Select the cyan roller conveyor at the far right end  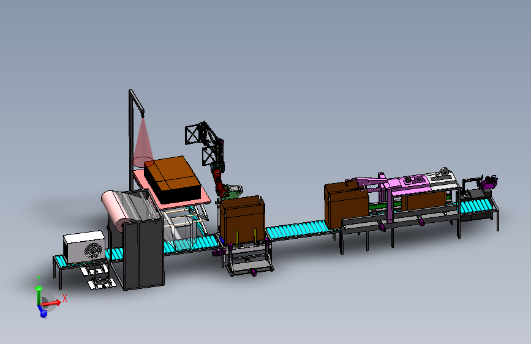475,206
